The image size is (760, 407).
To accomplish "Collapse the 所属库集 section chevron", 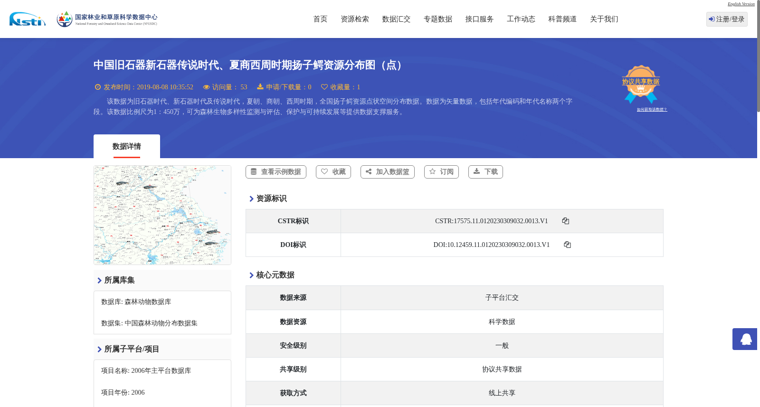I will pos(99,281).
